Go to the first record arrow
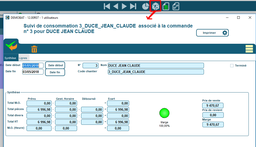256x147 pixels. point(107,6)
